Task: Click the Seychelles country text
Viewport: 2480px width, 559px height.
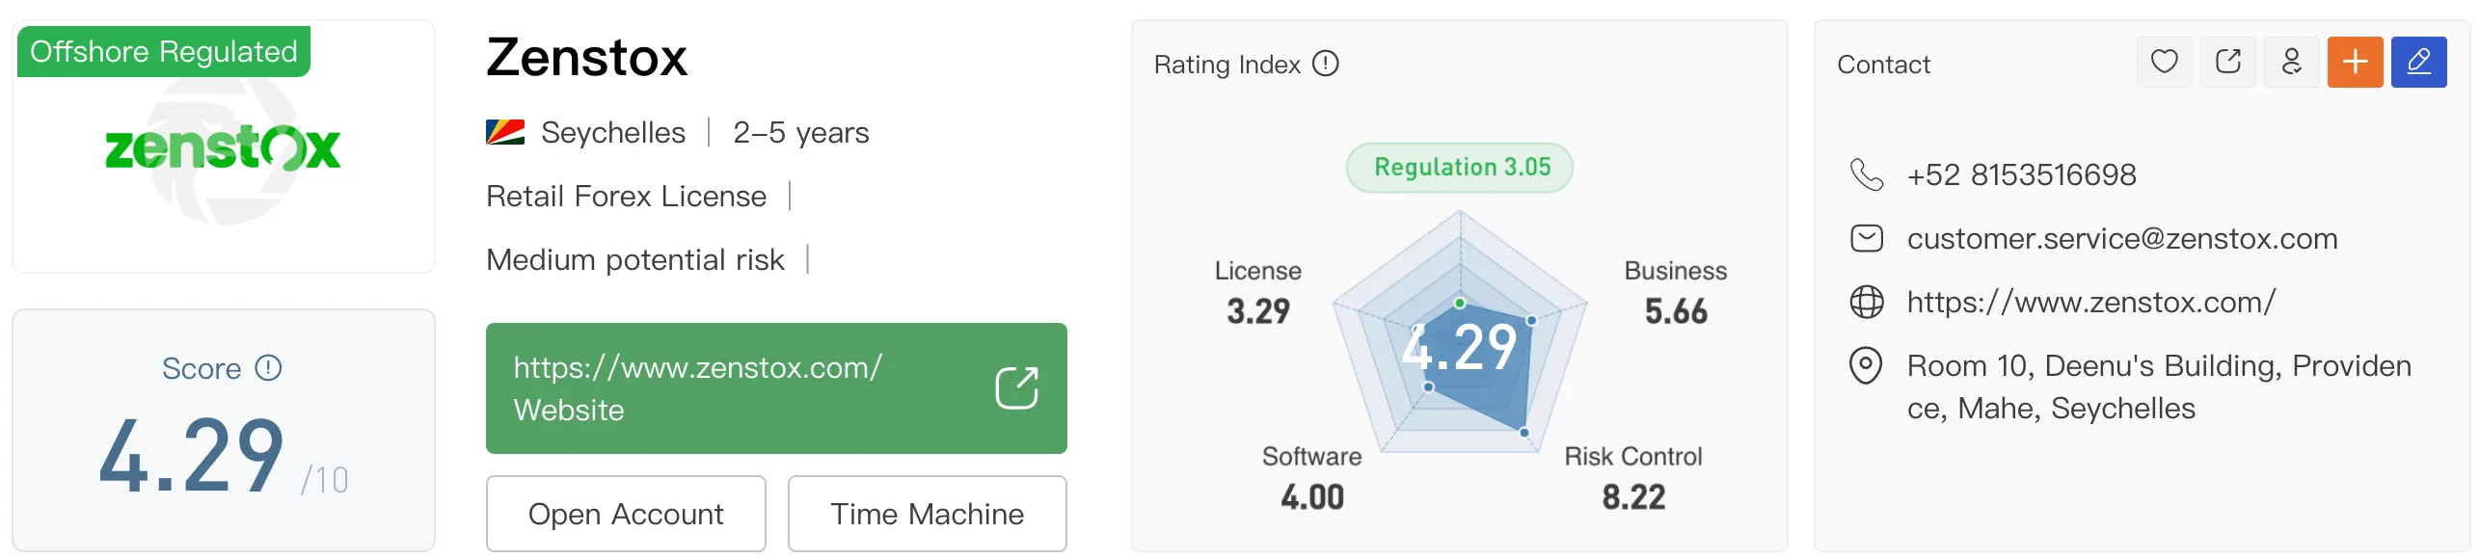Action: pyautogui.click(x=613, y=132)
